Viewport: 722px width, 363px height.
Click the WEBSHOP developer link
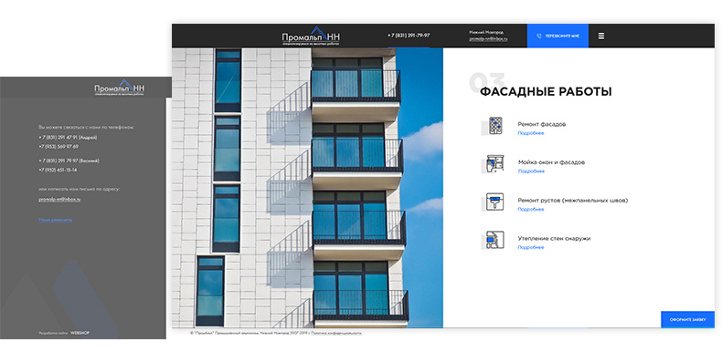80,333
